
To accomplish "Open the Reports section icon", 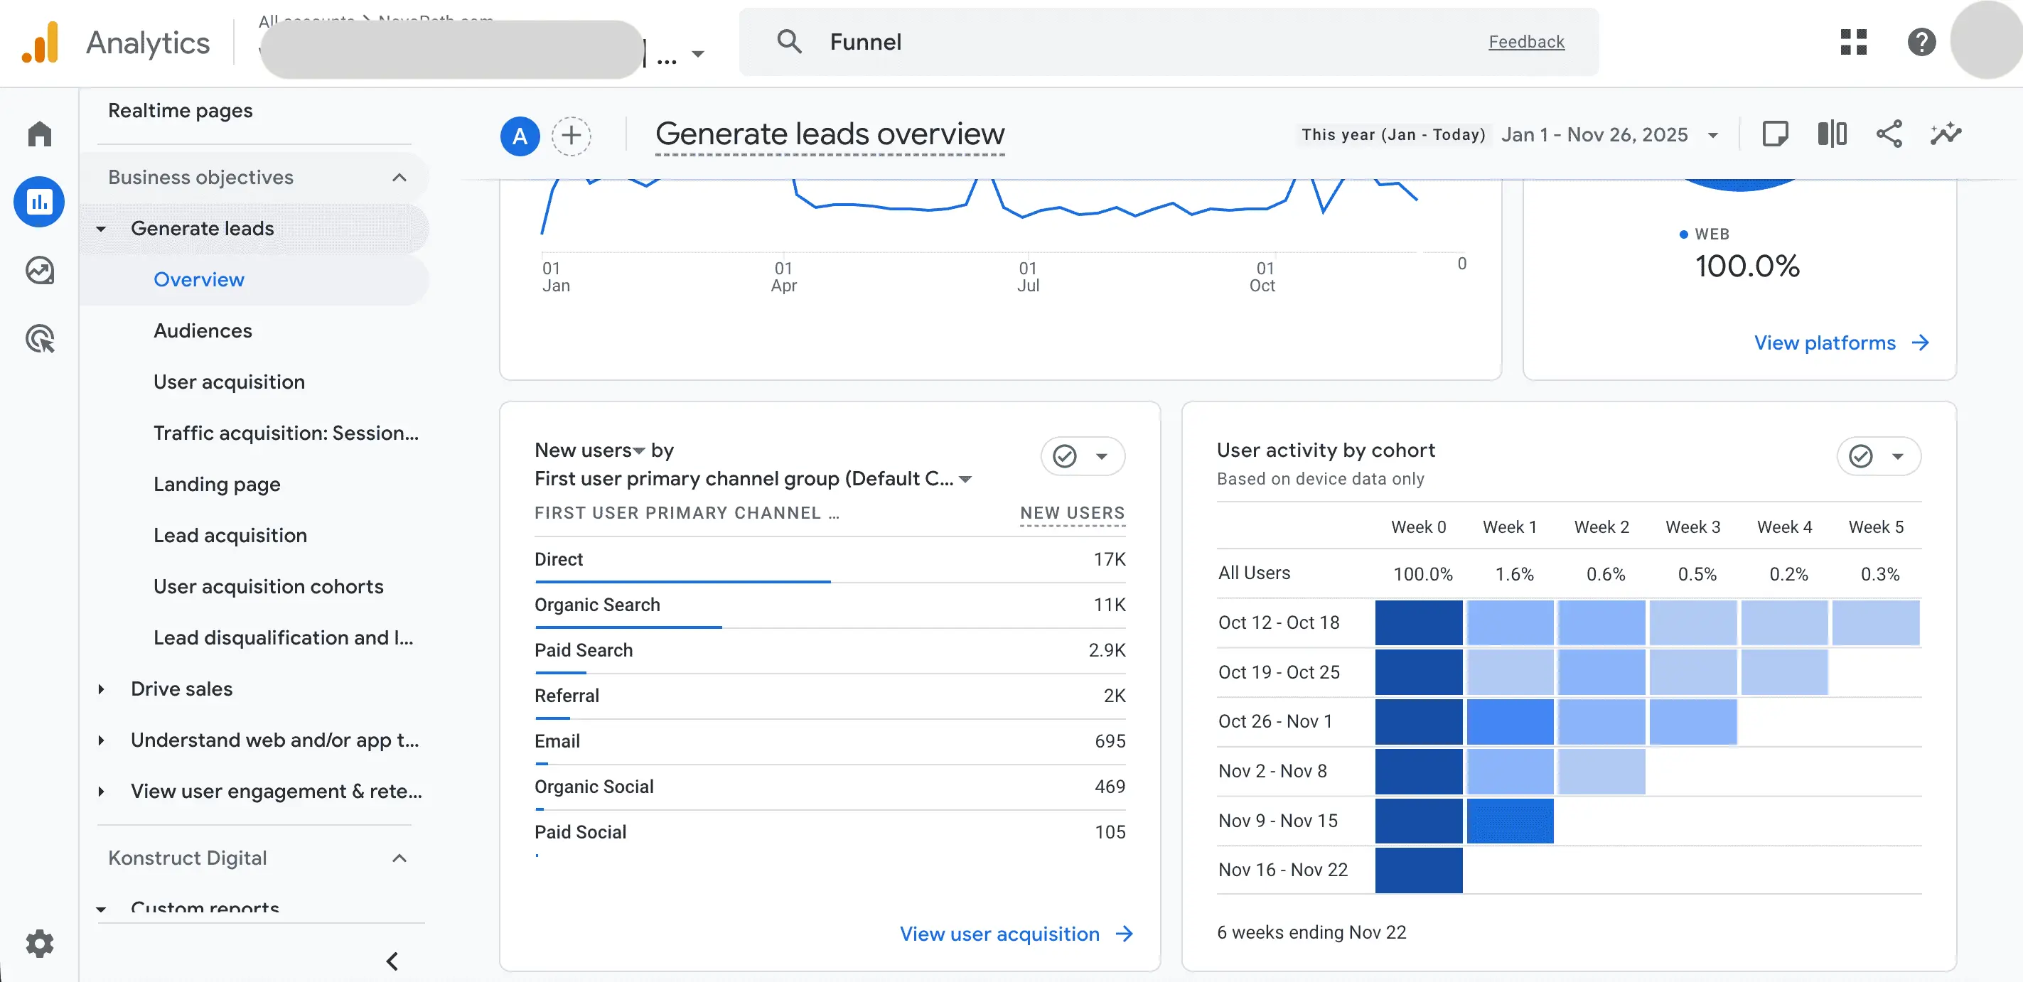I will 38,202.
